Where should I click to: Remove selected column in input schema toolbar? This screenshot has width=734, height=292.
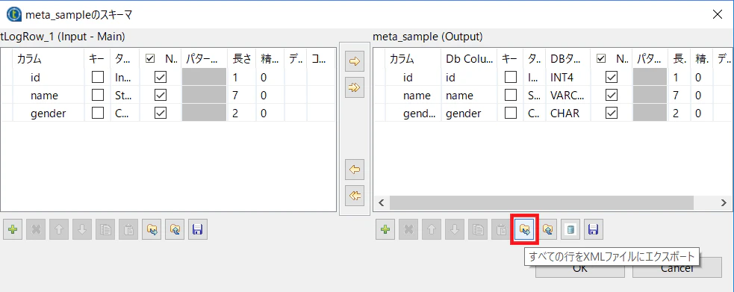pyautogui.click(x=36, y=230)
